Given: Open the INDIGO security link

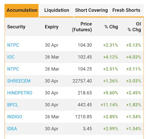Looking at the screenshot, I should 15,117.
